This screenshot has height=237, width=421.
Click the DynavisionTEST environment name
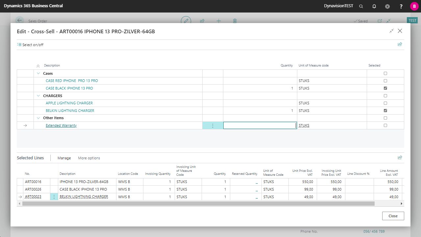tap(338, 6)
